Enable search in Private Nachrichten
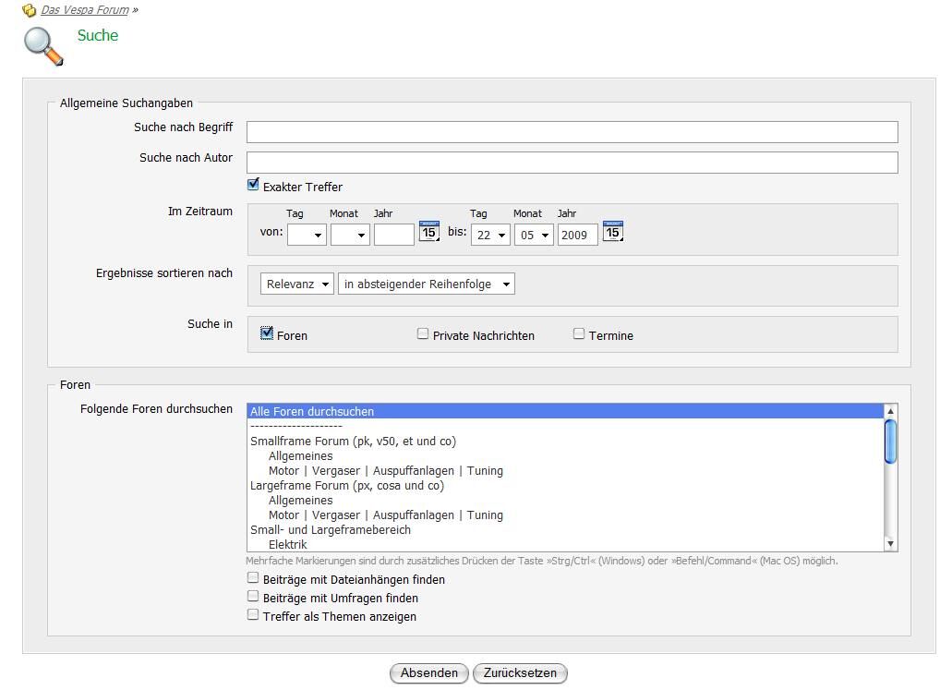Screen dimensions: 952x690 tap(423, 334)
